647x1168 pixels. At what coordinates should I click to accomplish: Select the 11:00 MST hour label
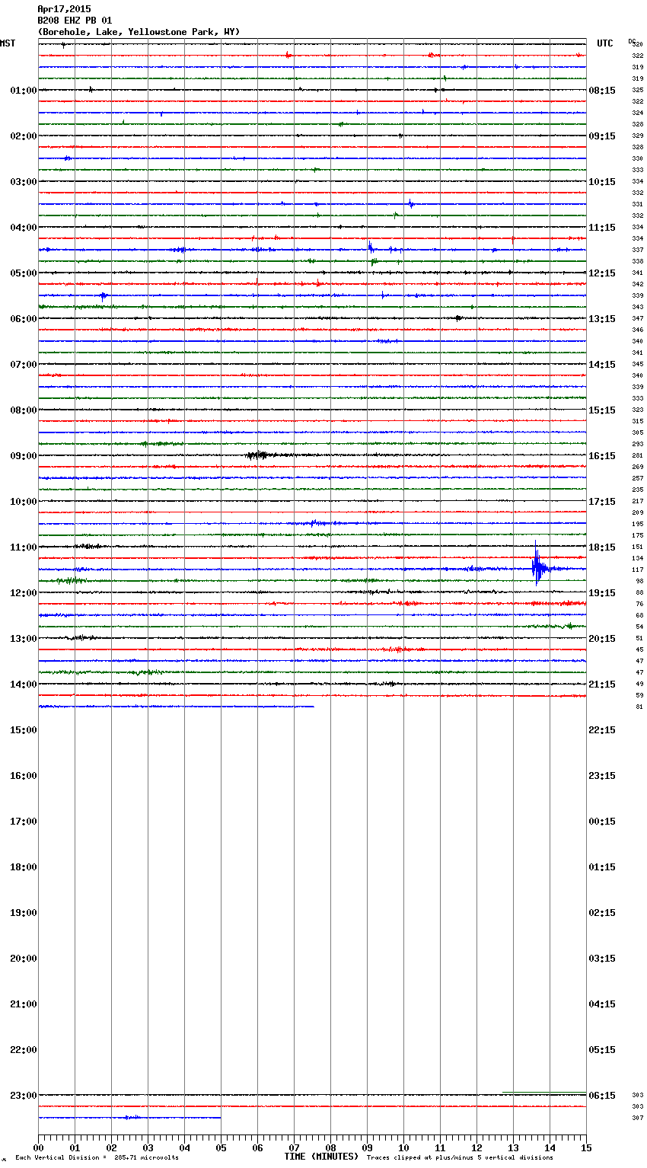pos(24,547)
